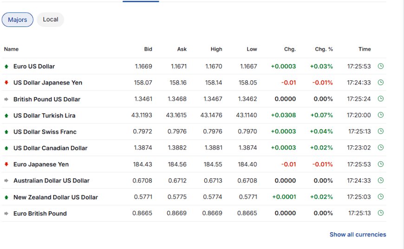The image size is (404, 249).
Task: Click clock icon in Australian Dollar US Dollar row
Action: coord(381,180)
